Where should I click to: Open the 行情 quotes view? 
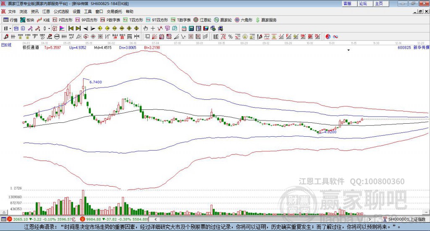click(x=10, y=20)
